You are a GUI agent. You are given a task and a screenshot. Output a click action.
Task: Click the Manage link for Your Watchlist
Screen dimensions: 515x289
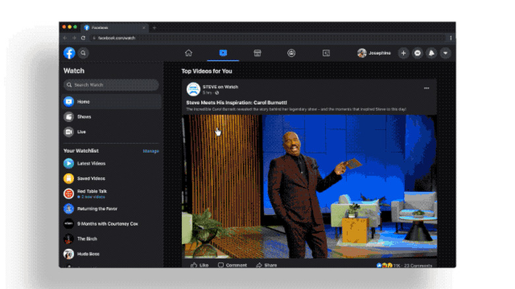click(151, 151)
